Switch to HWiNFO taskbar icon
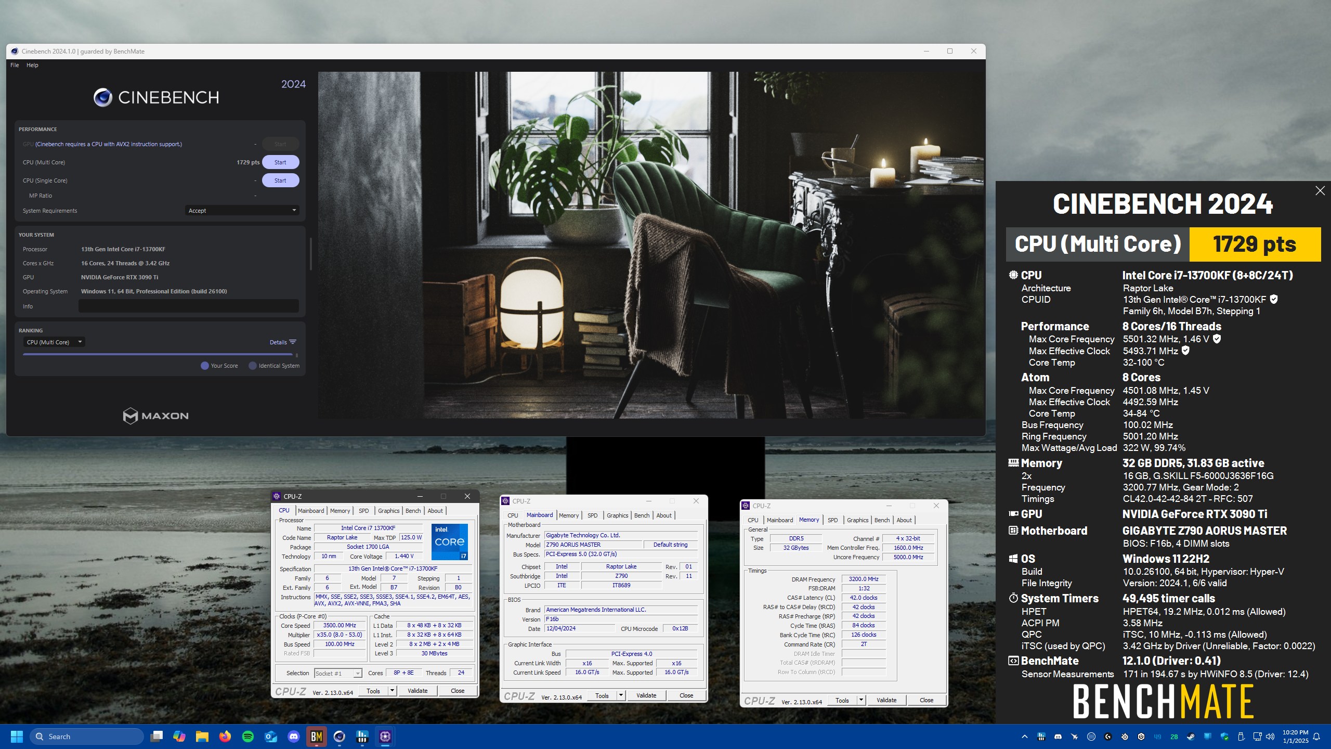Image resolution: width=1331 pixels, height=749 pixels. 362,737
